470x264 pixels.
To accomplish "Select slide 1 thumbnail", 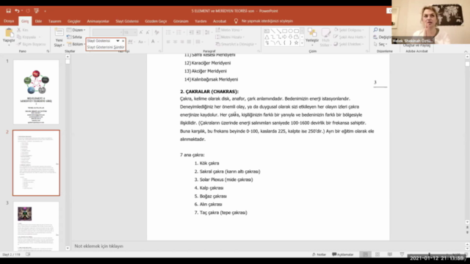I will (36, 92).
